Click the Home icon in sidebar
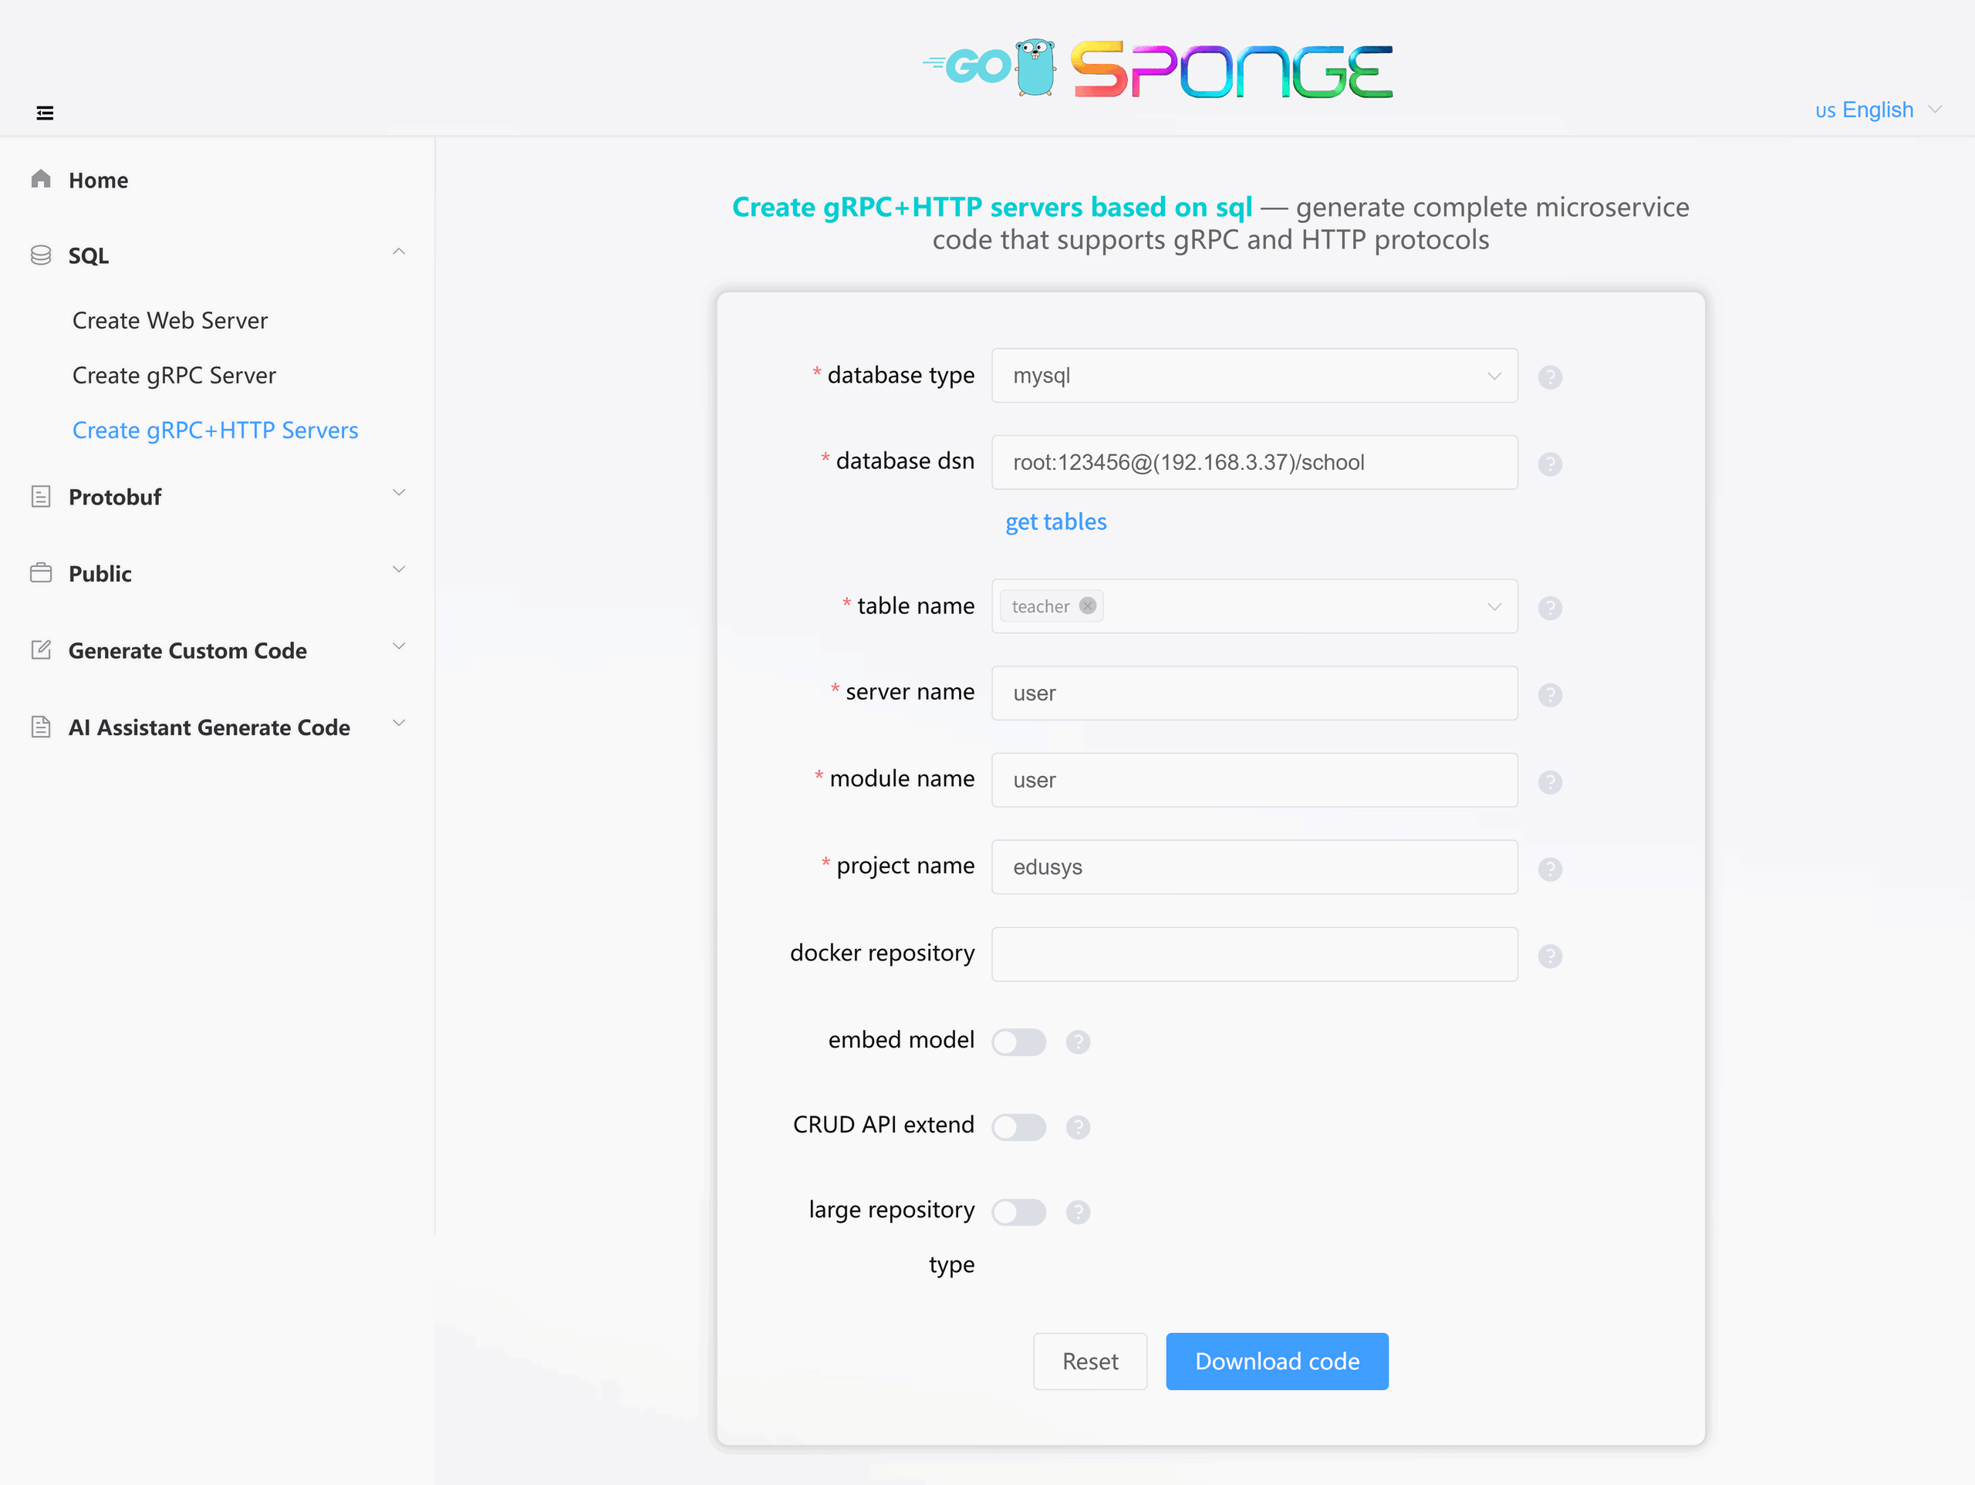Image resolution: width=1975 pixels, height=1485 pixels. [41, 179]
